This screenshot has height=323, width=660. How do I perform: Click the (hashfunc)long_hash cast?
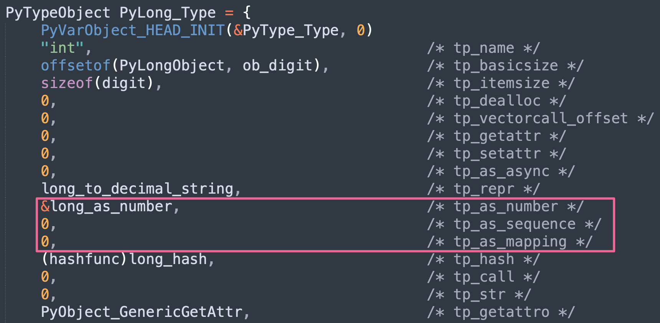(124, 259)
